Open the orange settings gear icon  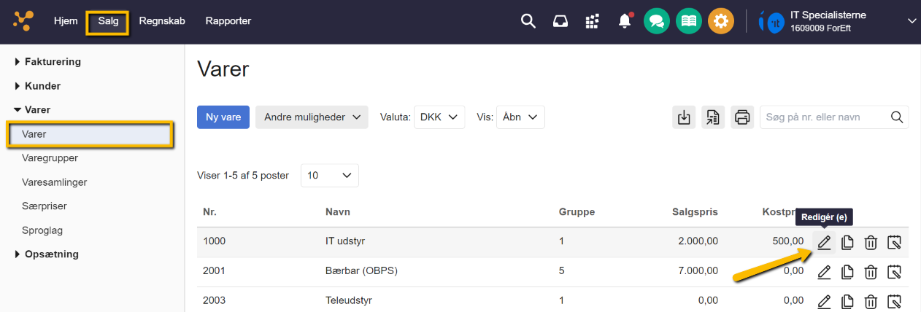tap(721, 21)
